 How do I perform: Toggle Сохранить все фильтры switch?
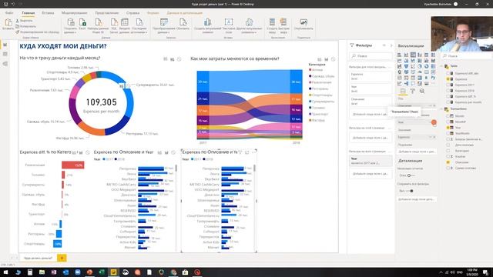coord(409,191)
